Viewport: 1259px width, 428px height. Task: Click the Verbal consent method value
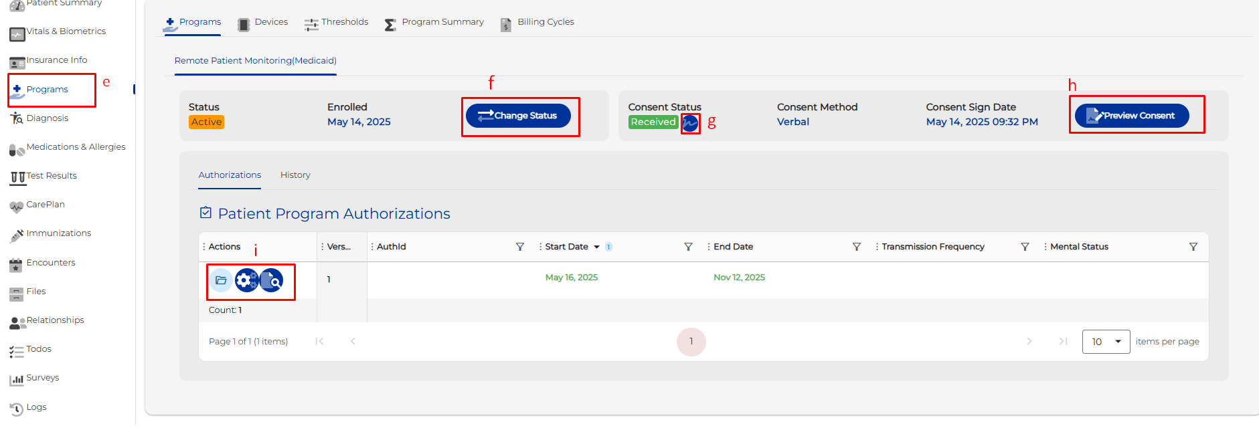(793, 122)
